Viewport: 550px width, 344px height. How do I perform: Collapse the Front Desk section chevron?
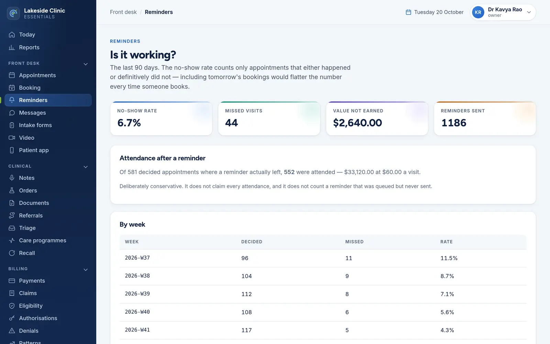click(x=86, y=64)
